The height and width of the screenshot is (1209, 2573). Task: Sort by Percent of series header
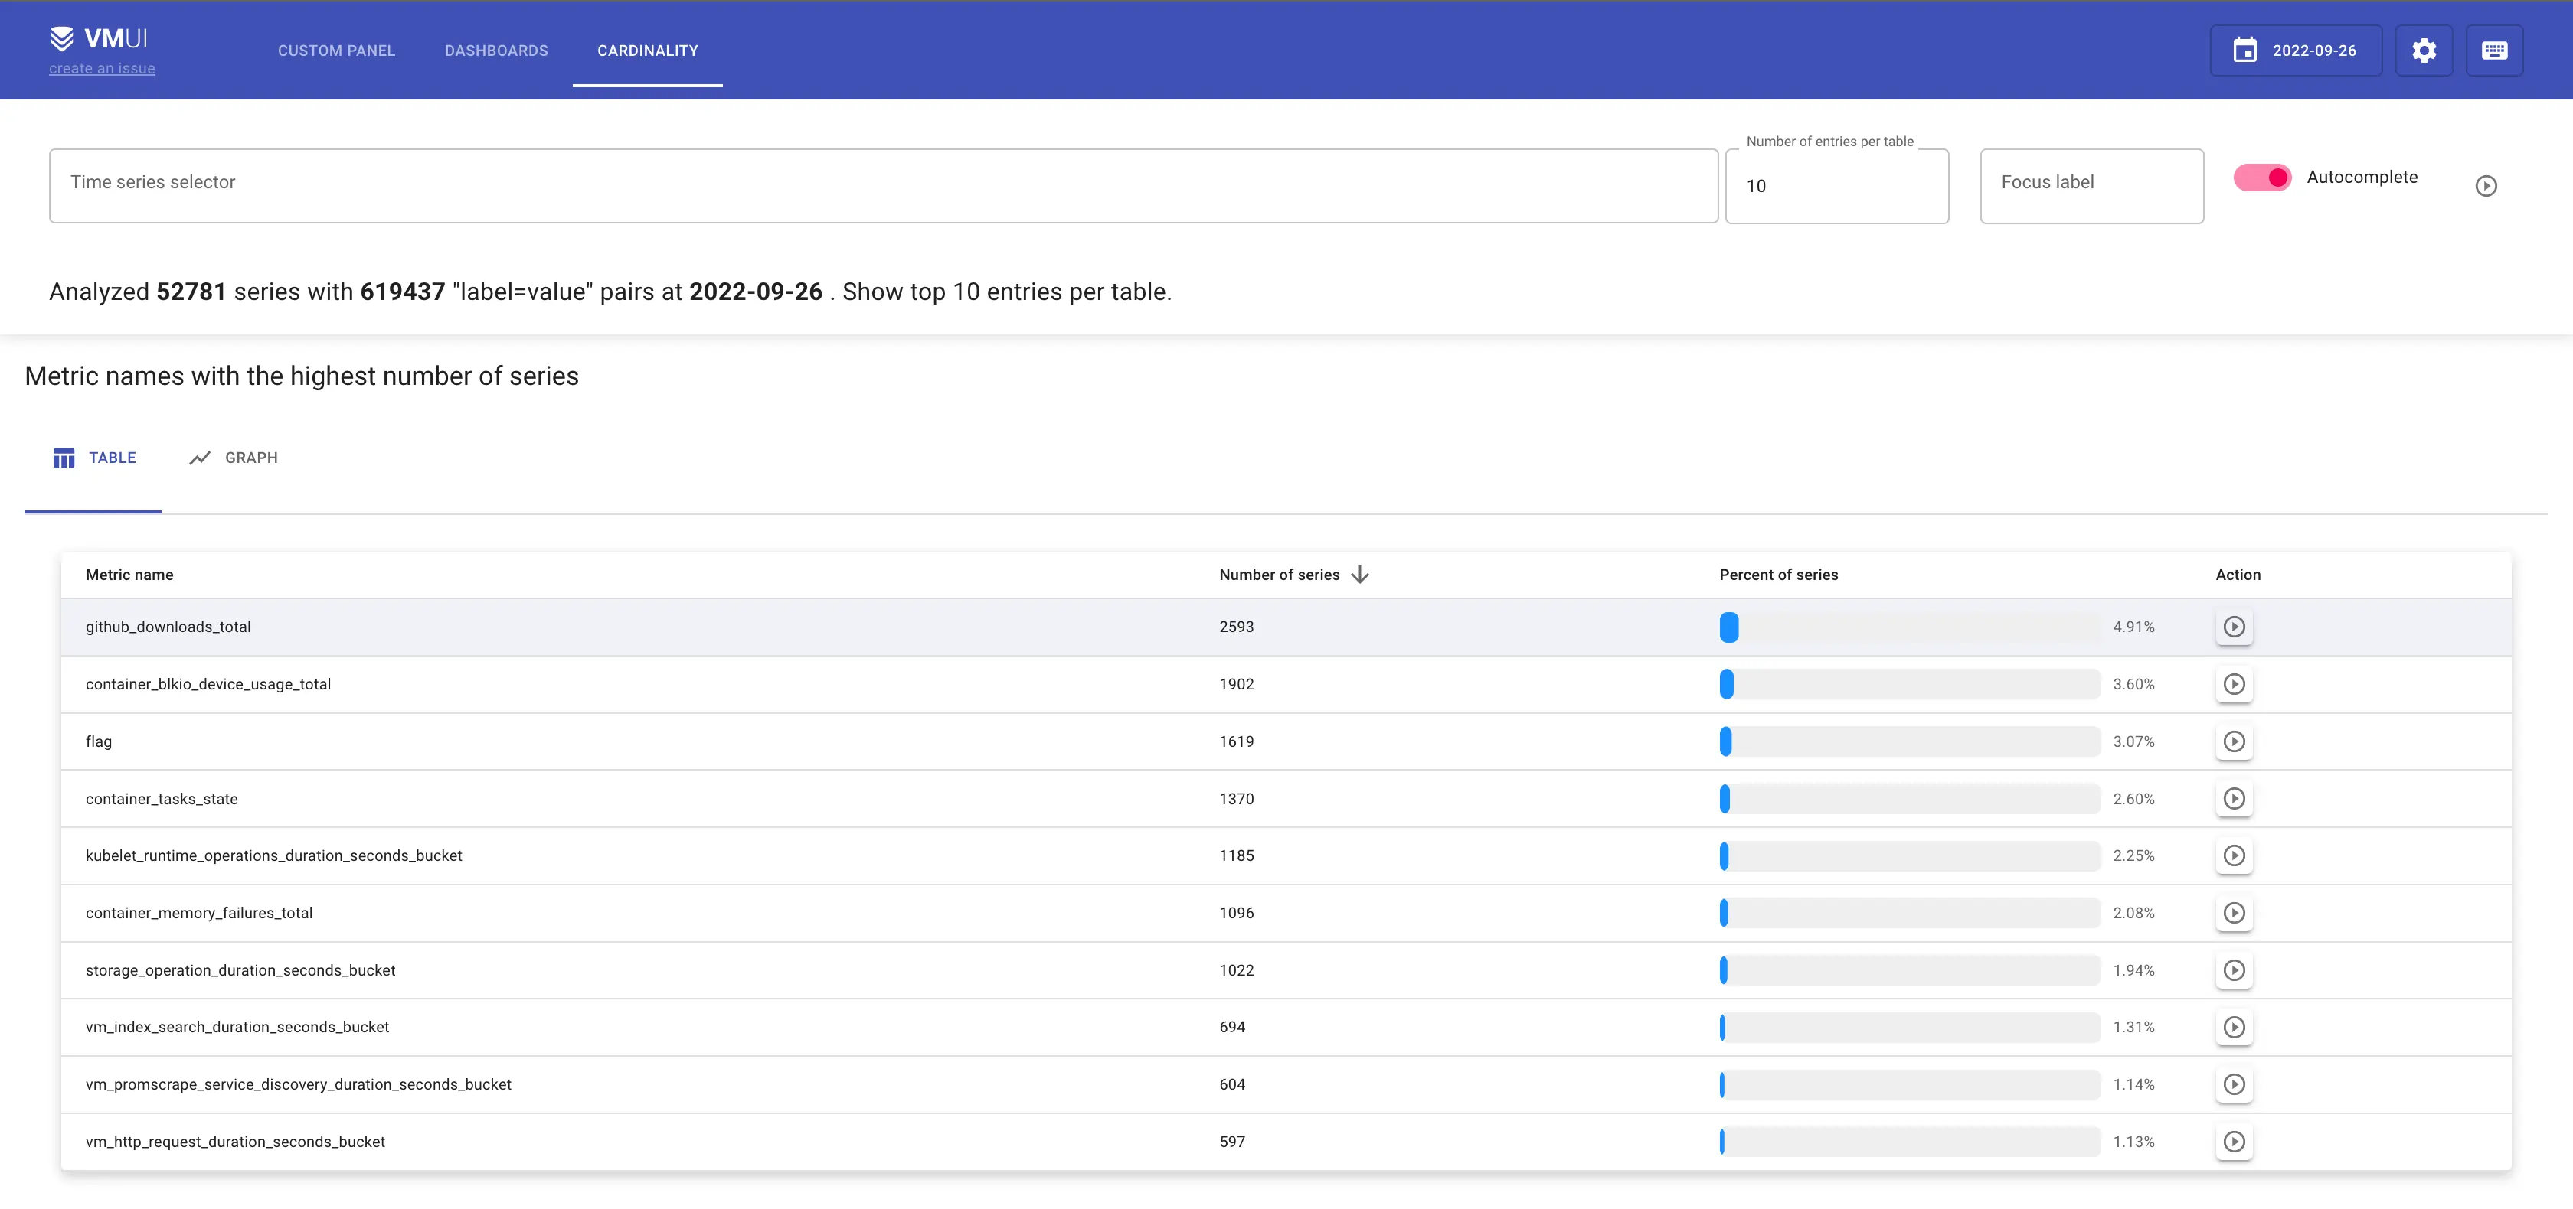coord(1779,575)
